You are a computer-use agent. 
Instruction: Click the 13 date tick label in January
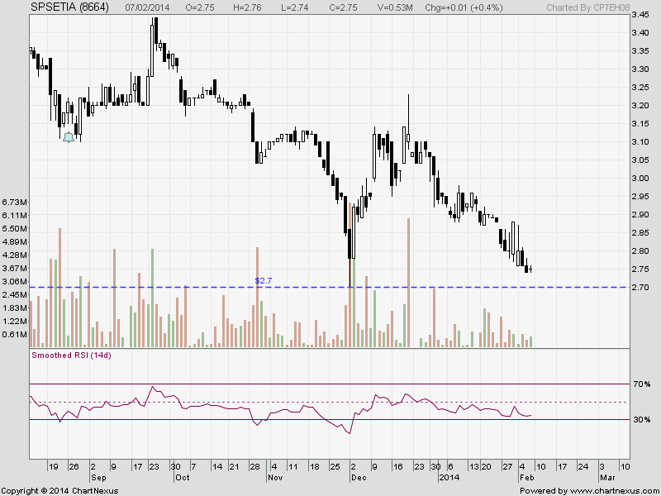[474, 467]
